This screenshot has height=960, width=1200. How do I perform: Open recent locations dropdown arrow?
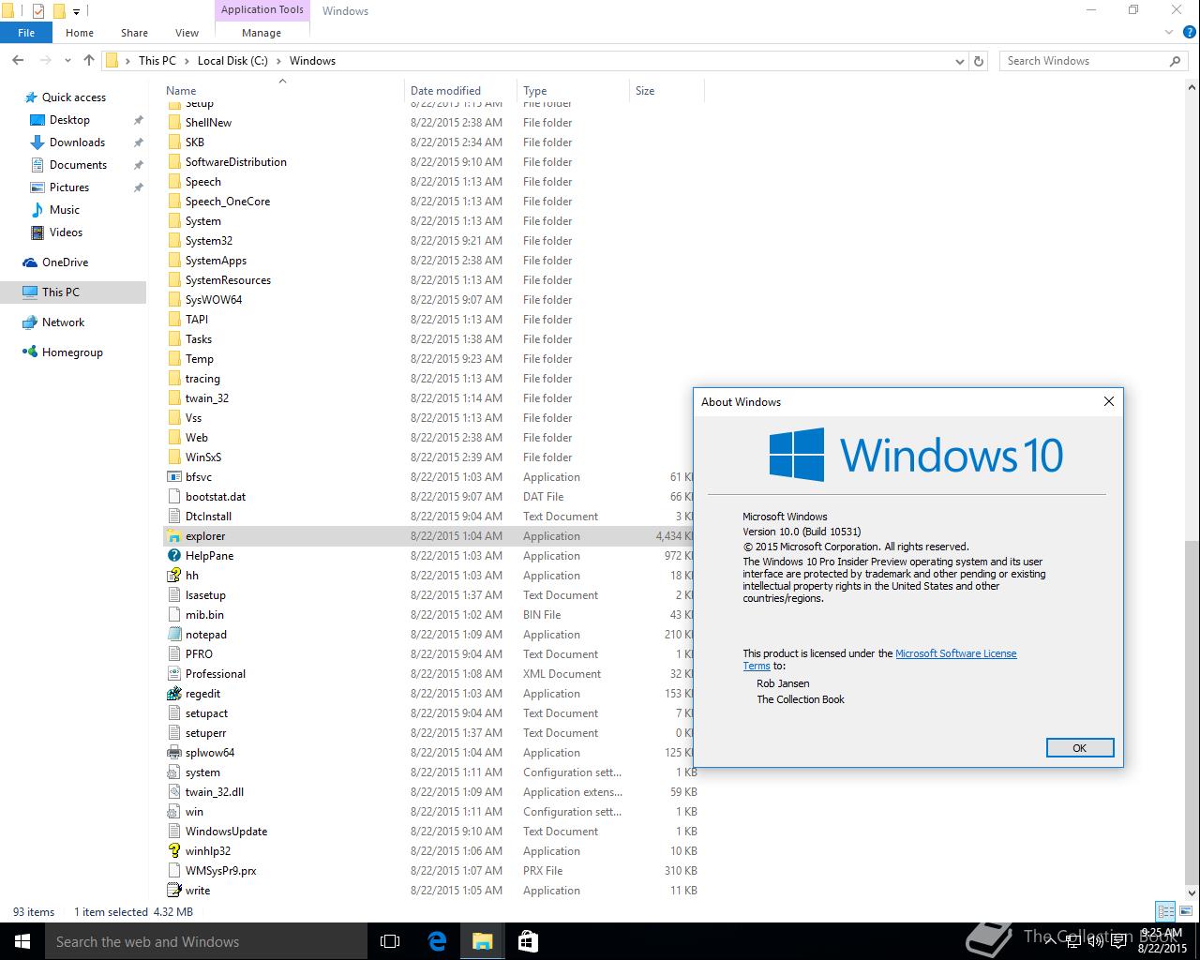pyautogui.click(x=67, y=61)
